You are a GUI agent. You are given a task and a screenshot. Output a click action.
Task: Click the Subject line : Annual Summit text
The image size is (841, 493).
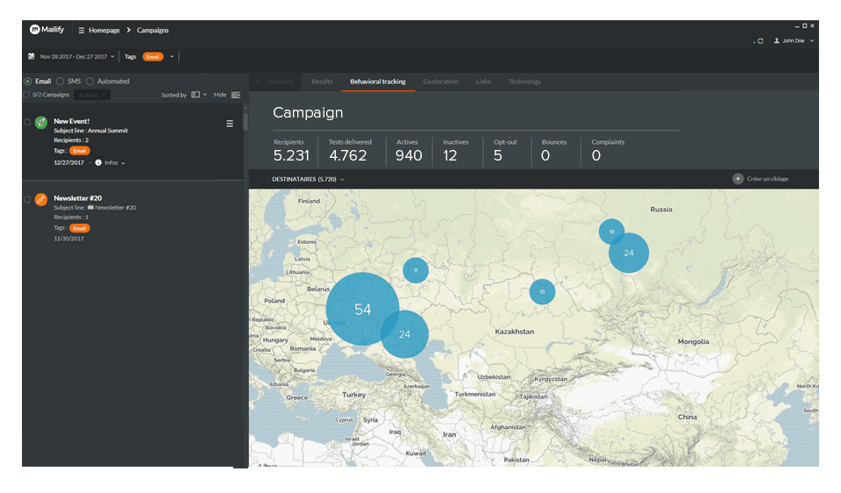coord(90,131)
